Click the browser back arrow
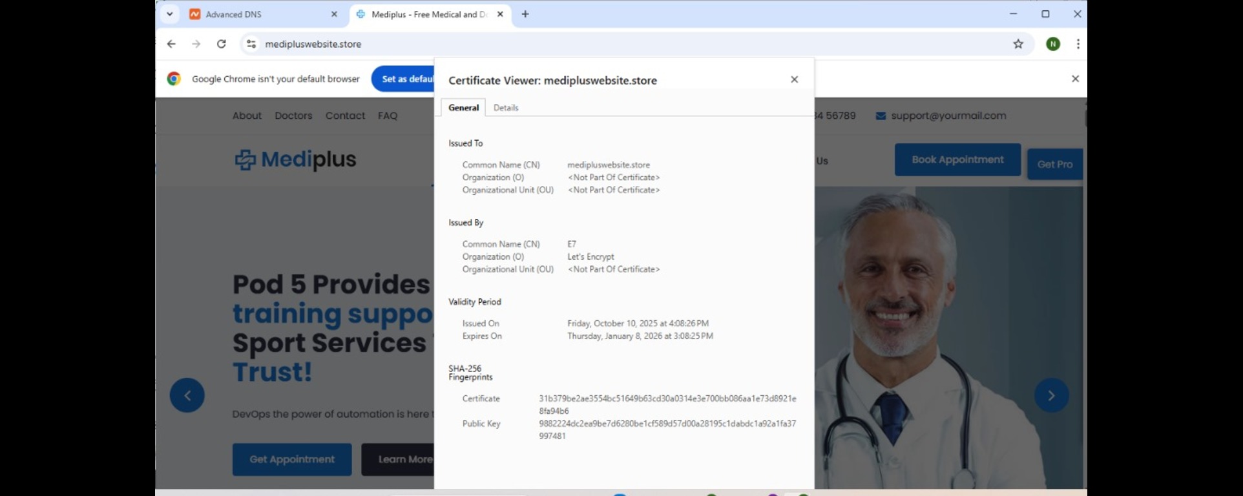Image resolution: width=1243 pixels, height=496 pixels. click(x=171, y=44)
